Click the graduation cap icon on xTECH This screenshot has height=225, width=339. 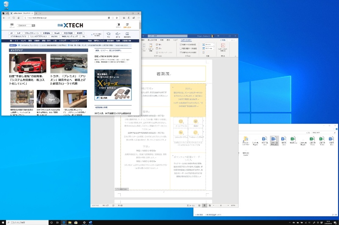coord(108,34)
